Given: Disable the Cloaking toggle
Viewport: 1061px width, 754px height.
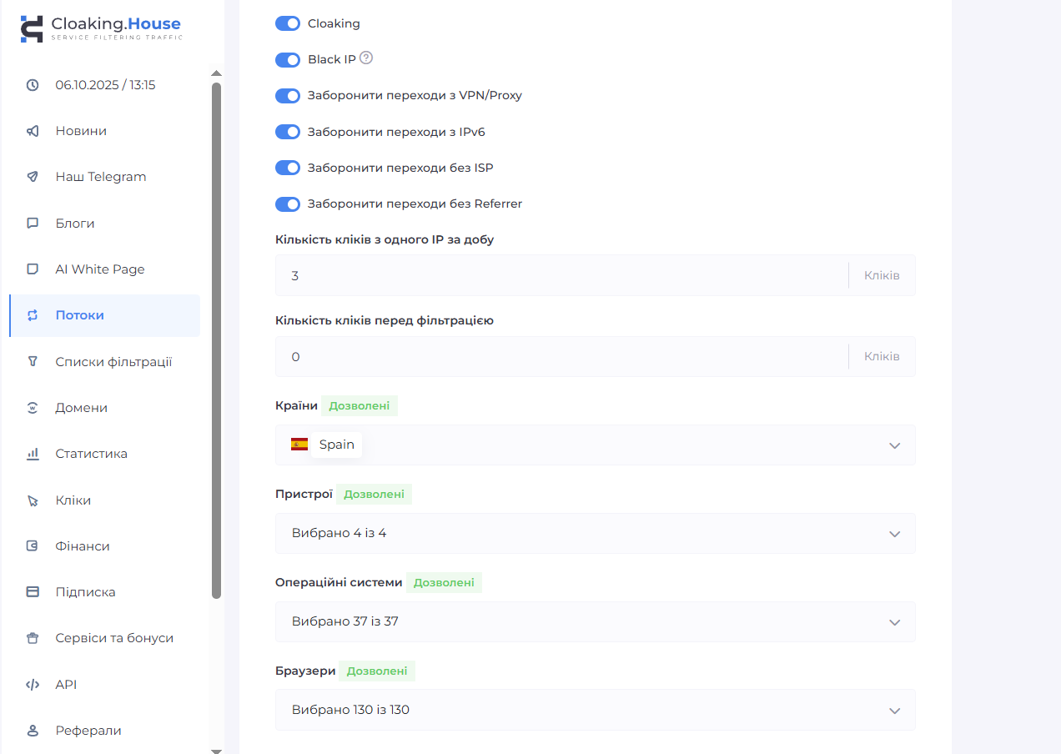Looking at the screenshot, I should [288, 23].
